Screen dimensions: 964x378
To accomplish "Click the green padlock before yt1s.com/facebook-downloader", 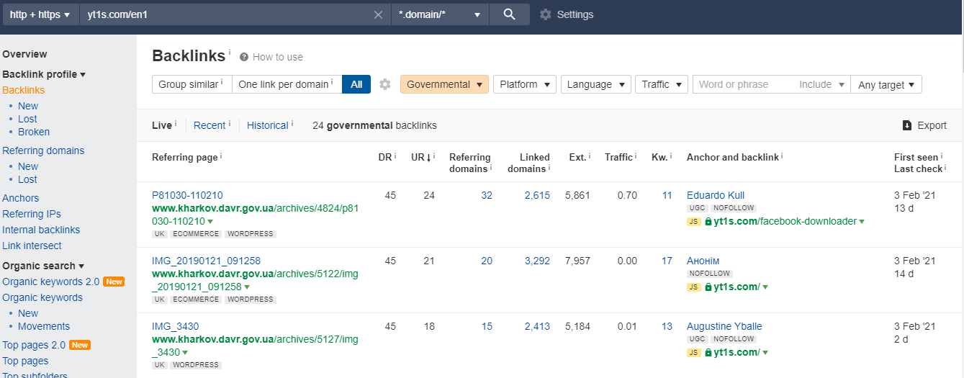I will 708,222.
